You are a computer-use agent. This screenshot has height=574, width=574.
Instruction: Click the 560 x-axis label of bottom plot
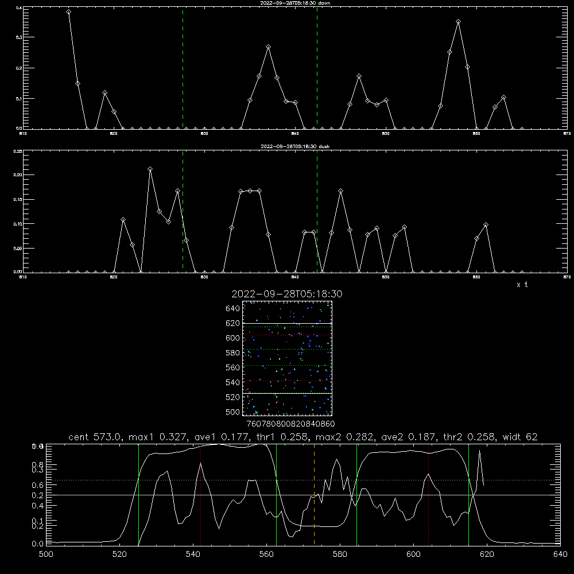click(266, 554)
